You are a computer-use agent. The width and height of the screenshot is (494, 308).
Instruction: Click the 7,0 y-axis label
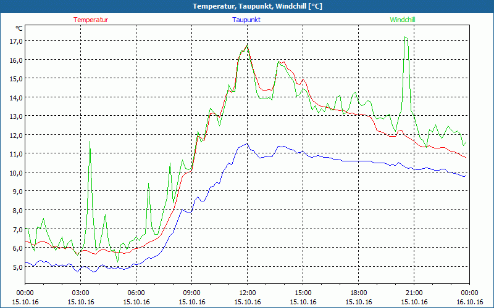coord(17,229)
